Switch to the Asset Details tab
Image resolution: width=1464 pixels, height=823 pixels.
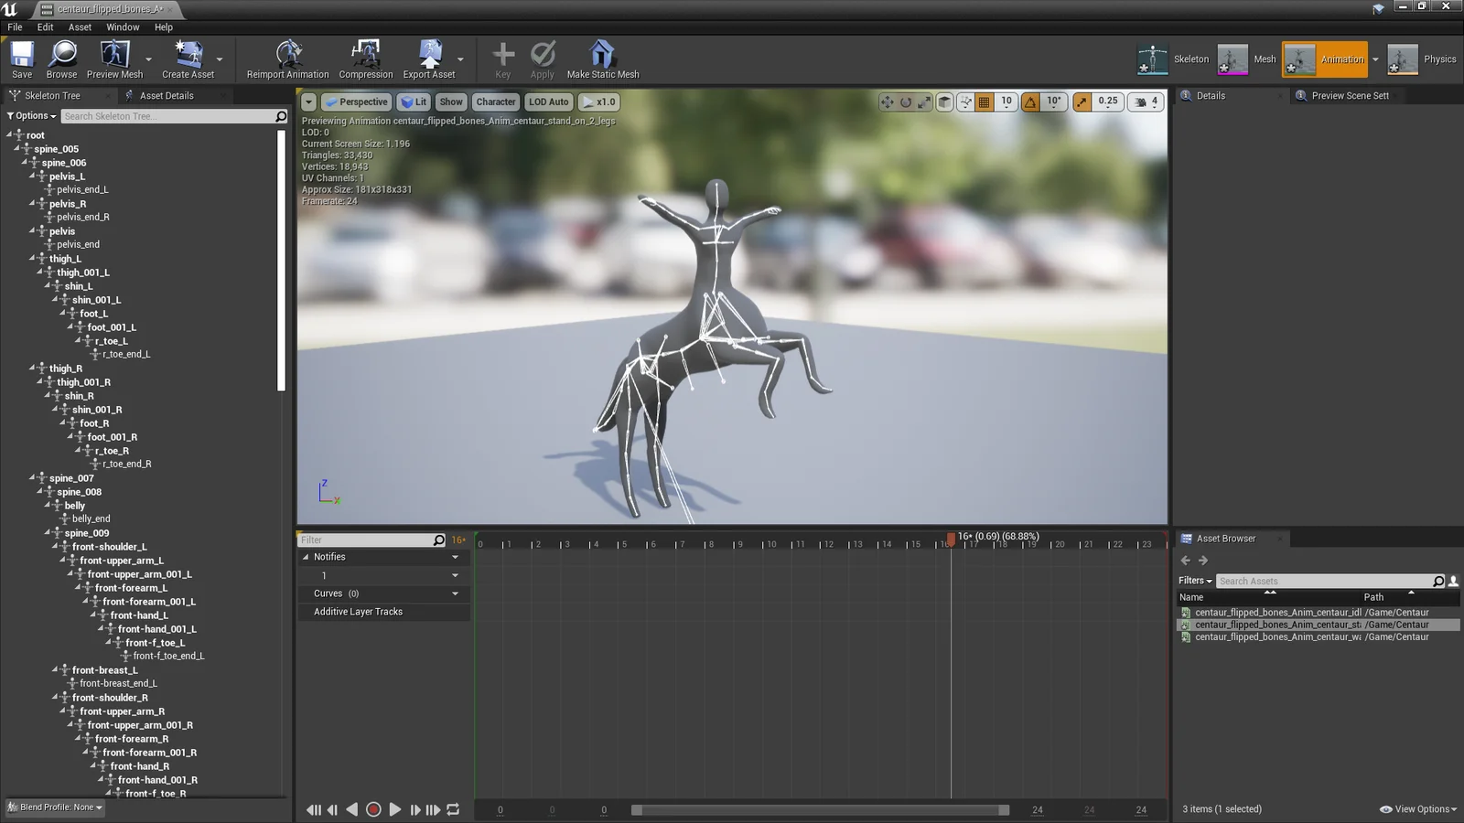tap(166, 94)
